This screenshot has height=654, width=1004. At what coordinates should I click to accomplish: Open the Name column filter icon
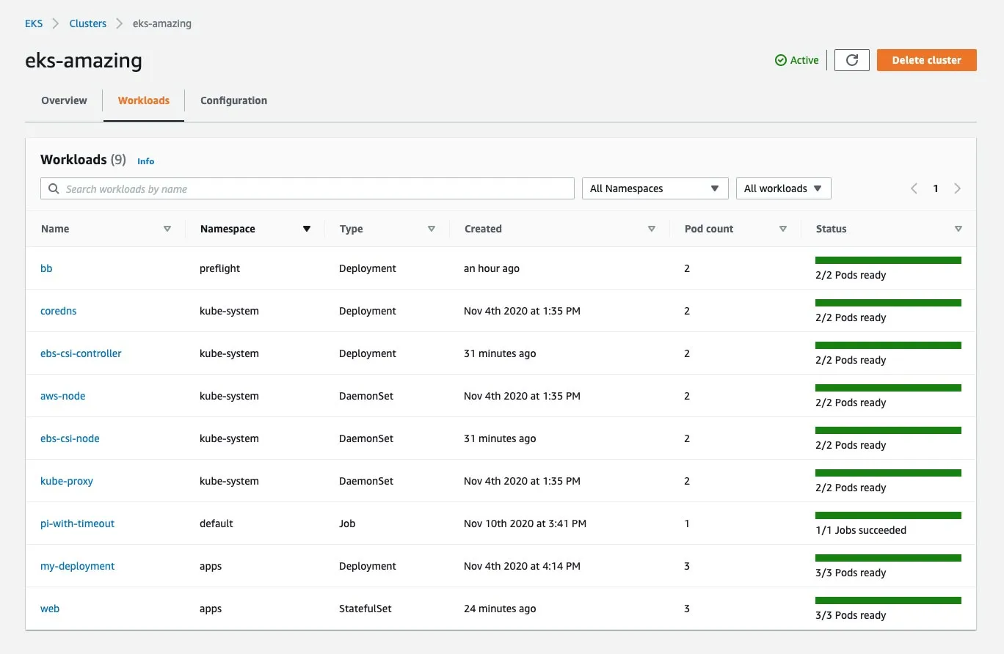tap(168, 229)
